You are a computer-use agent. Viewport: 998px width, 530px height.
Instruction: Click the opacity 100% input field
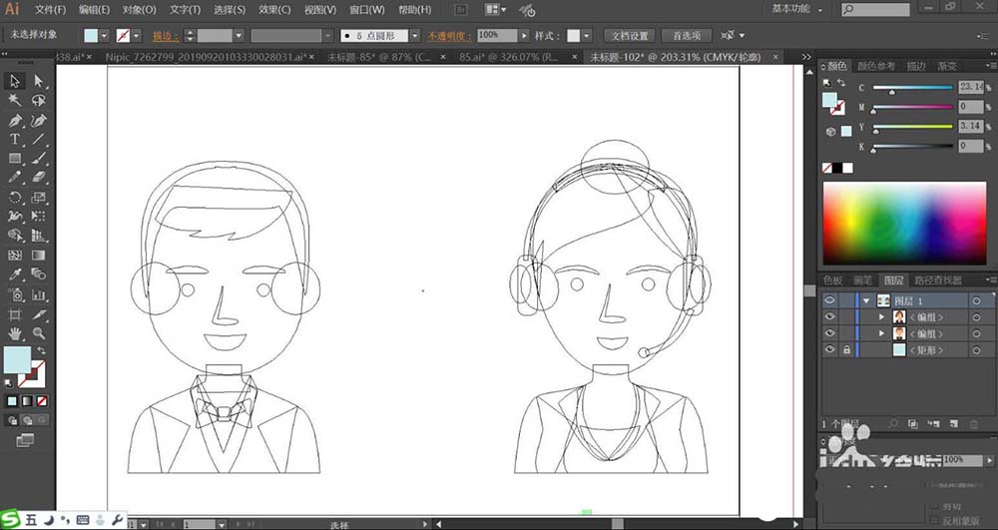click(498, 36)
